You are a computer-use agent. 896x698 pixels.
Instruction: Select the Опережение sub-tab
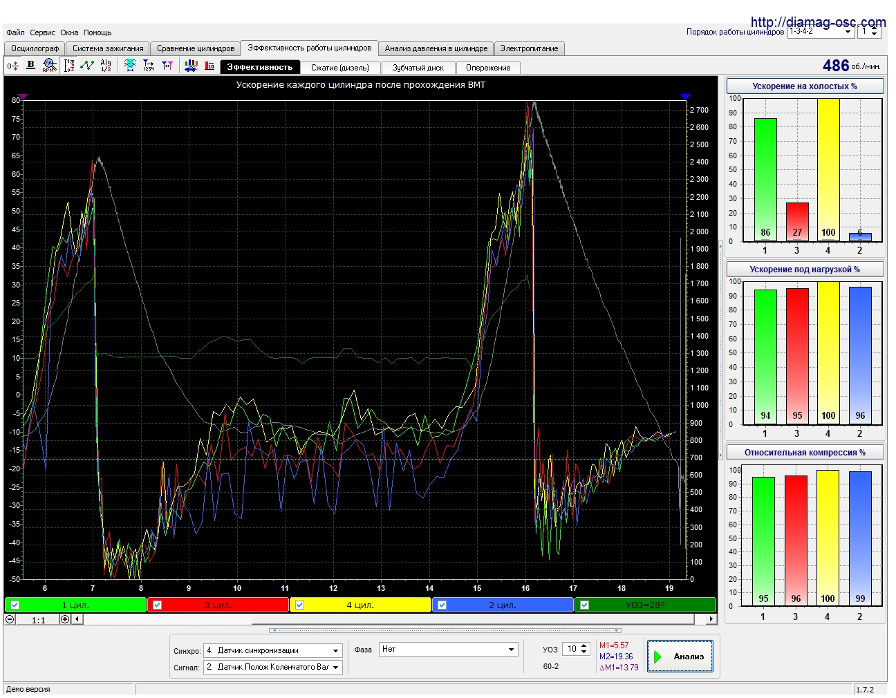488,68
